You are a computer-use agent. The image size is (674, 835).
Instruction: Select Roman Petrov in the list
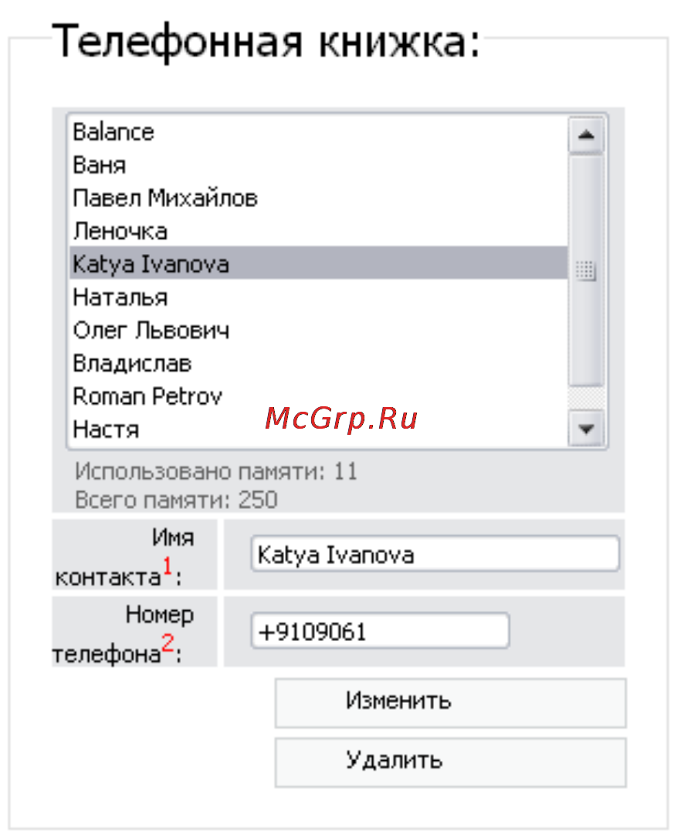[x=318, y=396]
